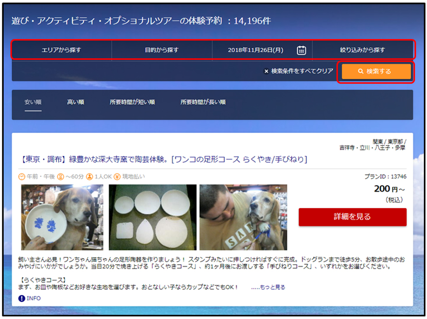Click the red 詳細を見る button
Screen dimensions: 427x319
point(353,217)
